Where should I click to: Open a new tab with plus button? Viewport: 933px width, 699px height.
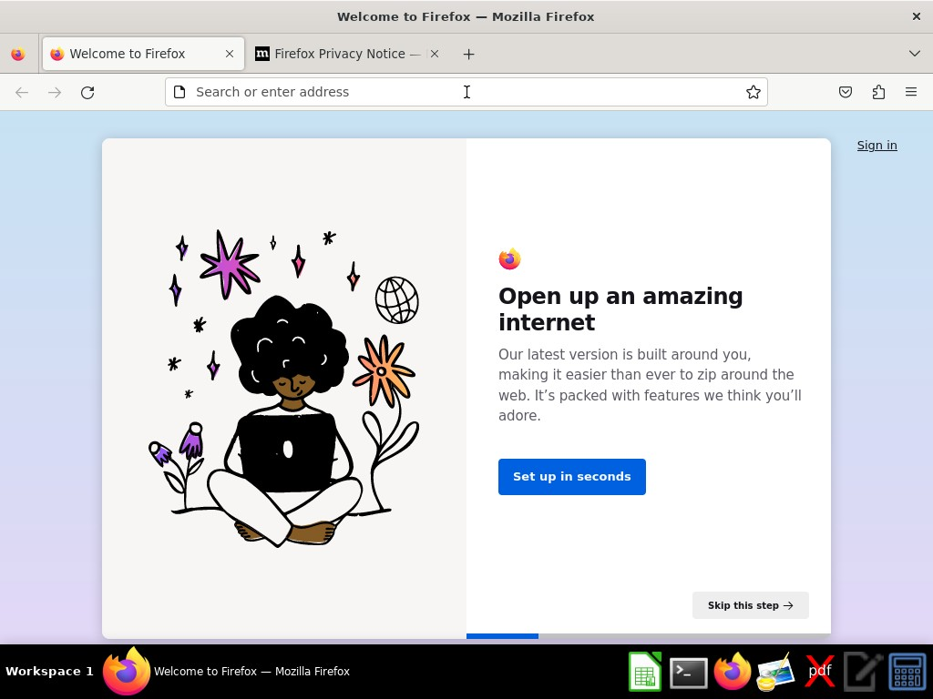469,54
